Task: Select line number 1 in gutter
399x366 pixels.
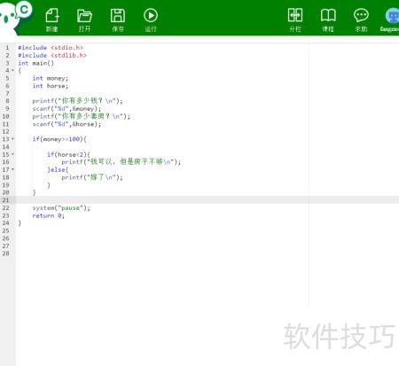Action: tap(7, 48)
